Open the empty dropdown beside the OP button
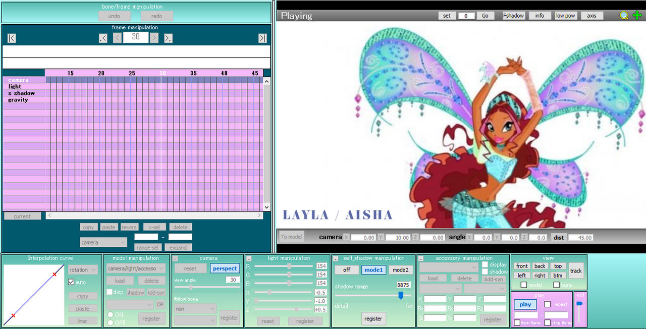This screenshot has width=646, height=329. click(130, 305)
